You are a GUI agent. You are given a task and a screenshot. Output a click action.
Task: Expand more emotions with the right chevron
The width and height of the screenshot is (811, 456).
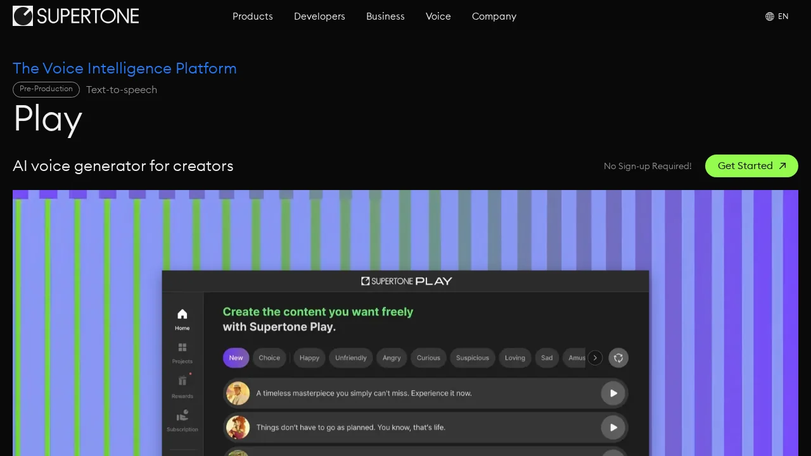tap(595, 358)
